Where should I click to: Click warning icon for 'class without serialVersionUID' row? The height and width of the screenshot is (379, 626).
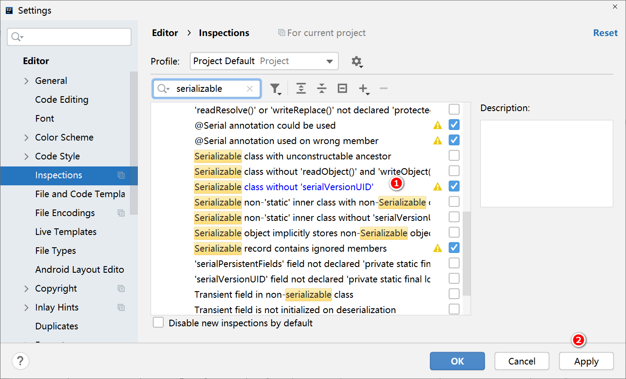[438, 187]
